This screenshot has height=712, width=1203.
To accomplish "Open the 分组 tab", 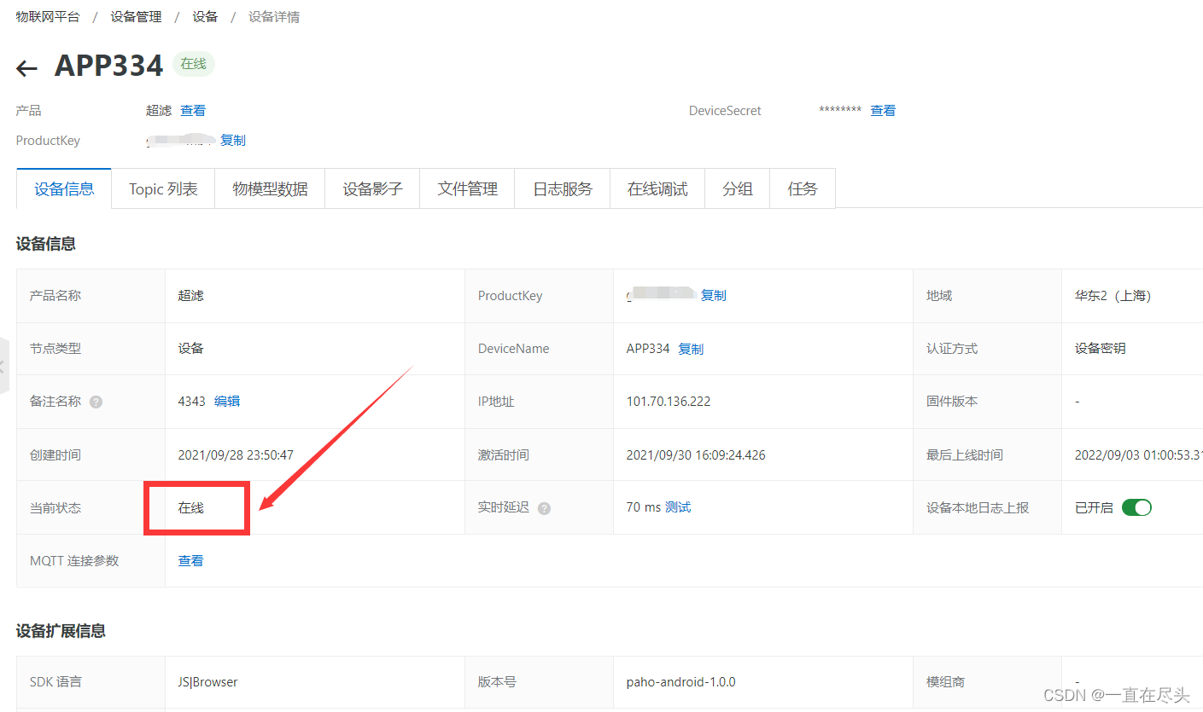I will pyautogui.click(x=738, y=188).
